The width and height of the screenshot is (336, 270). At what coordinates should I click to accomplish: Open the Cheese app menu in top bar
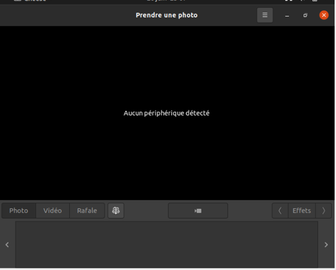click(31, 1)
